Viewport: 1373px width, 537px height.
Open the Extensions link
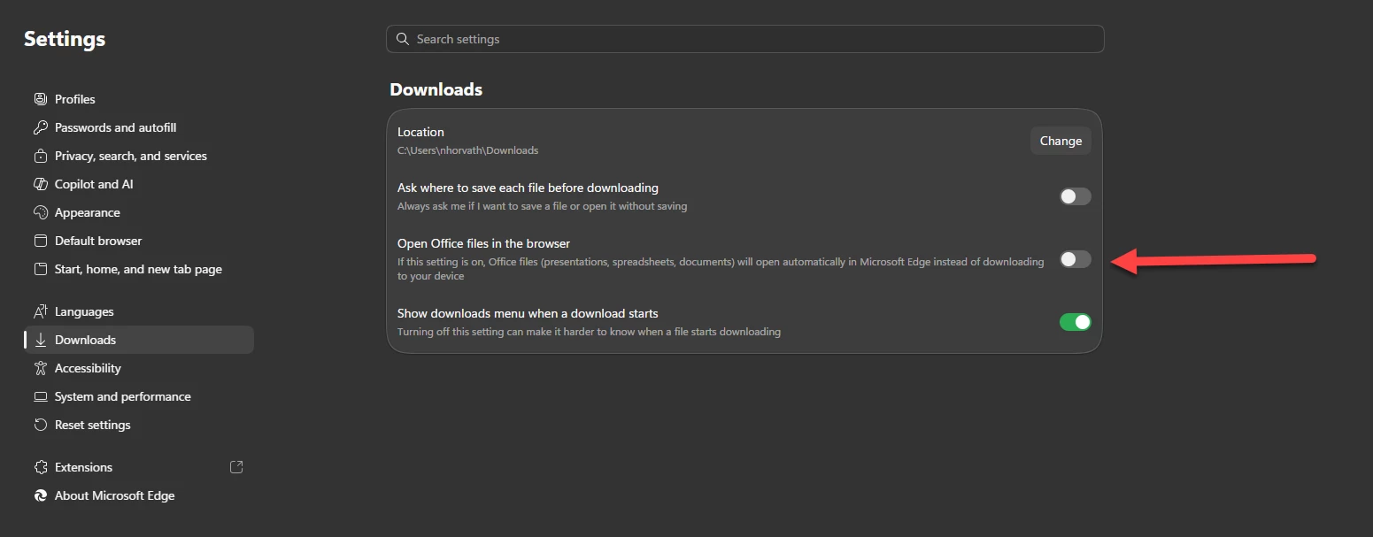tap(139, 467)
